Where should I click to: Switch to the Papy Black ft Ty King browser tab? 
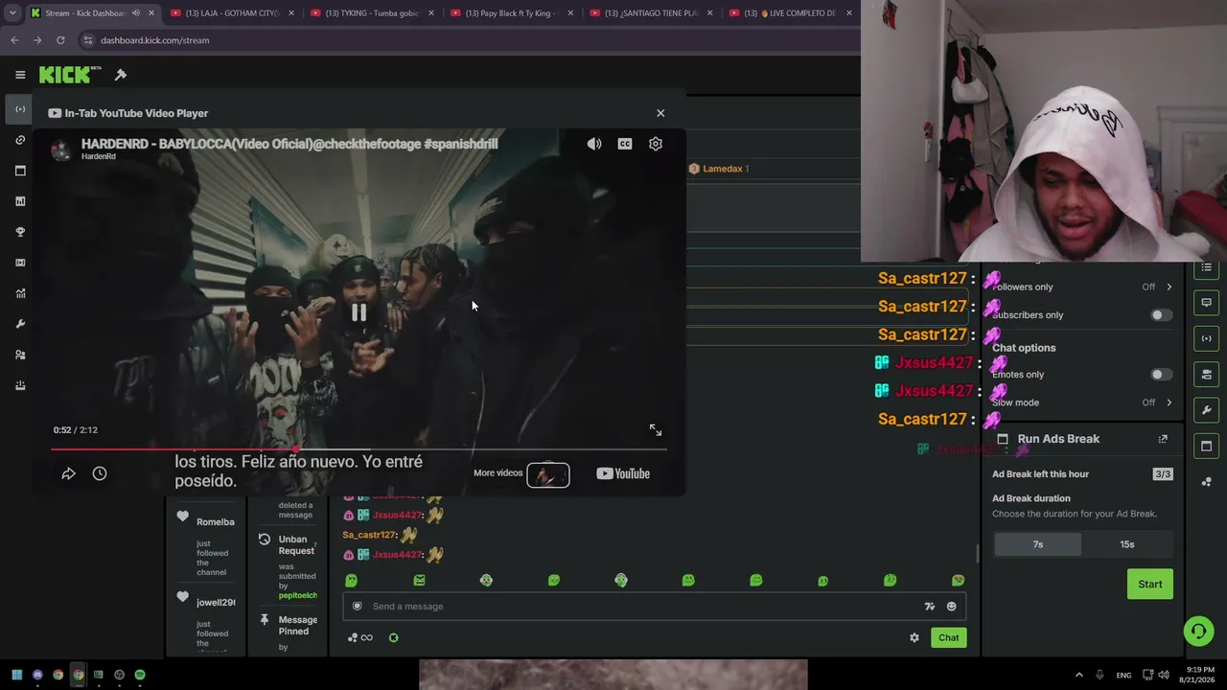514,13
